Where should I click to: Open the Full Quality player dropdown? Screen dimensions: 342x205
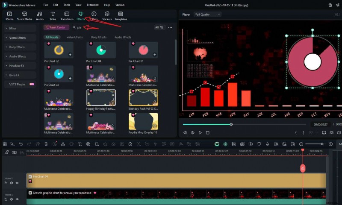(x=207, y=15)
